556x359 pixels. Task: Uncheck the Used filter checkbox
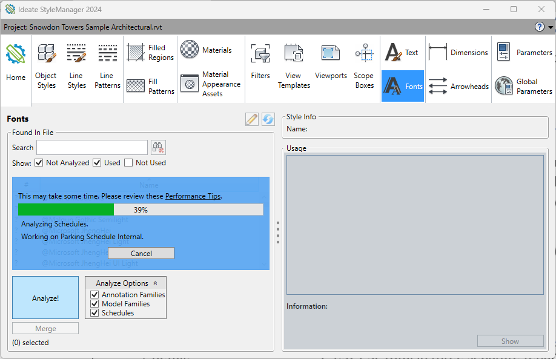tap(97, 163)
